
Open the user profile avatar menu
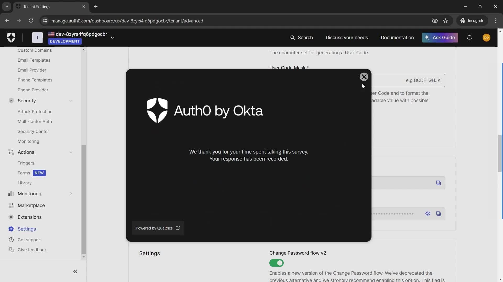point(486,38)
